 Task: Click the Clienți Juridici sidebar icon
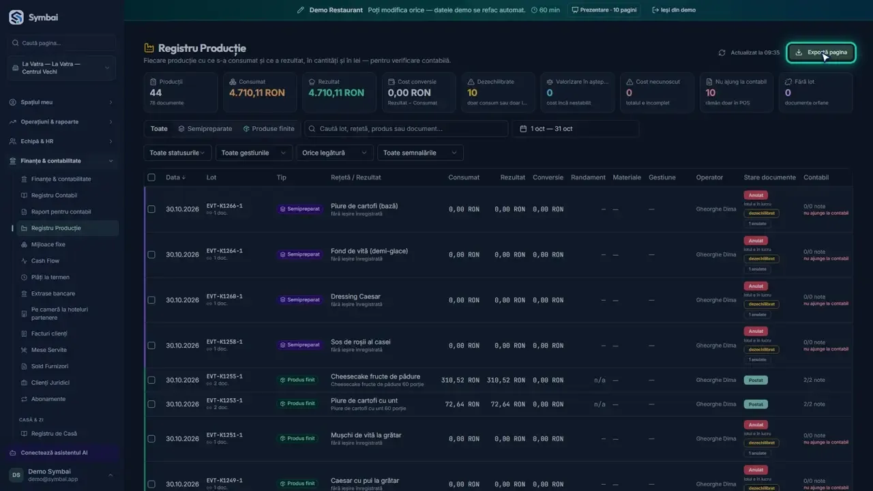tap(25, 383)
